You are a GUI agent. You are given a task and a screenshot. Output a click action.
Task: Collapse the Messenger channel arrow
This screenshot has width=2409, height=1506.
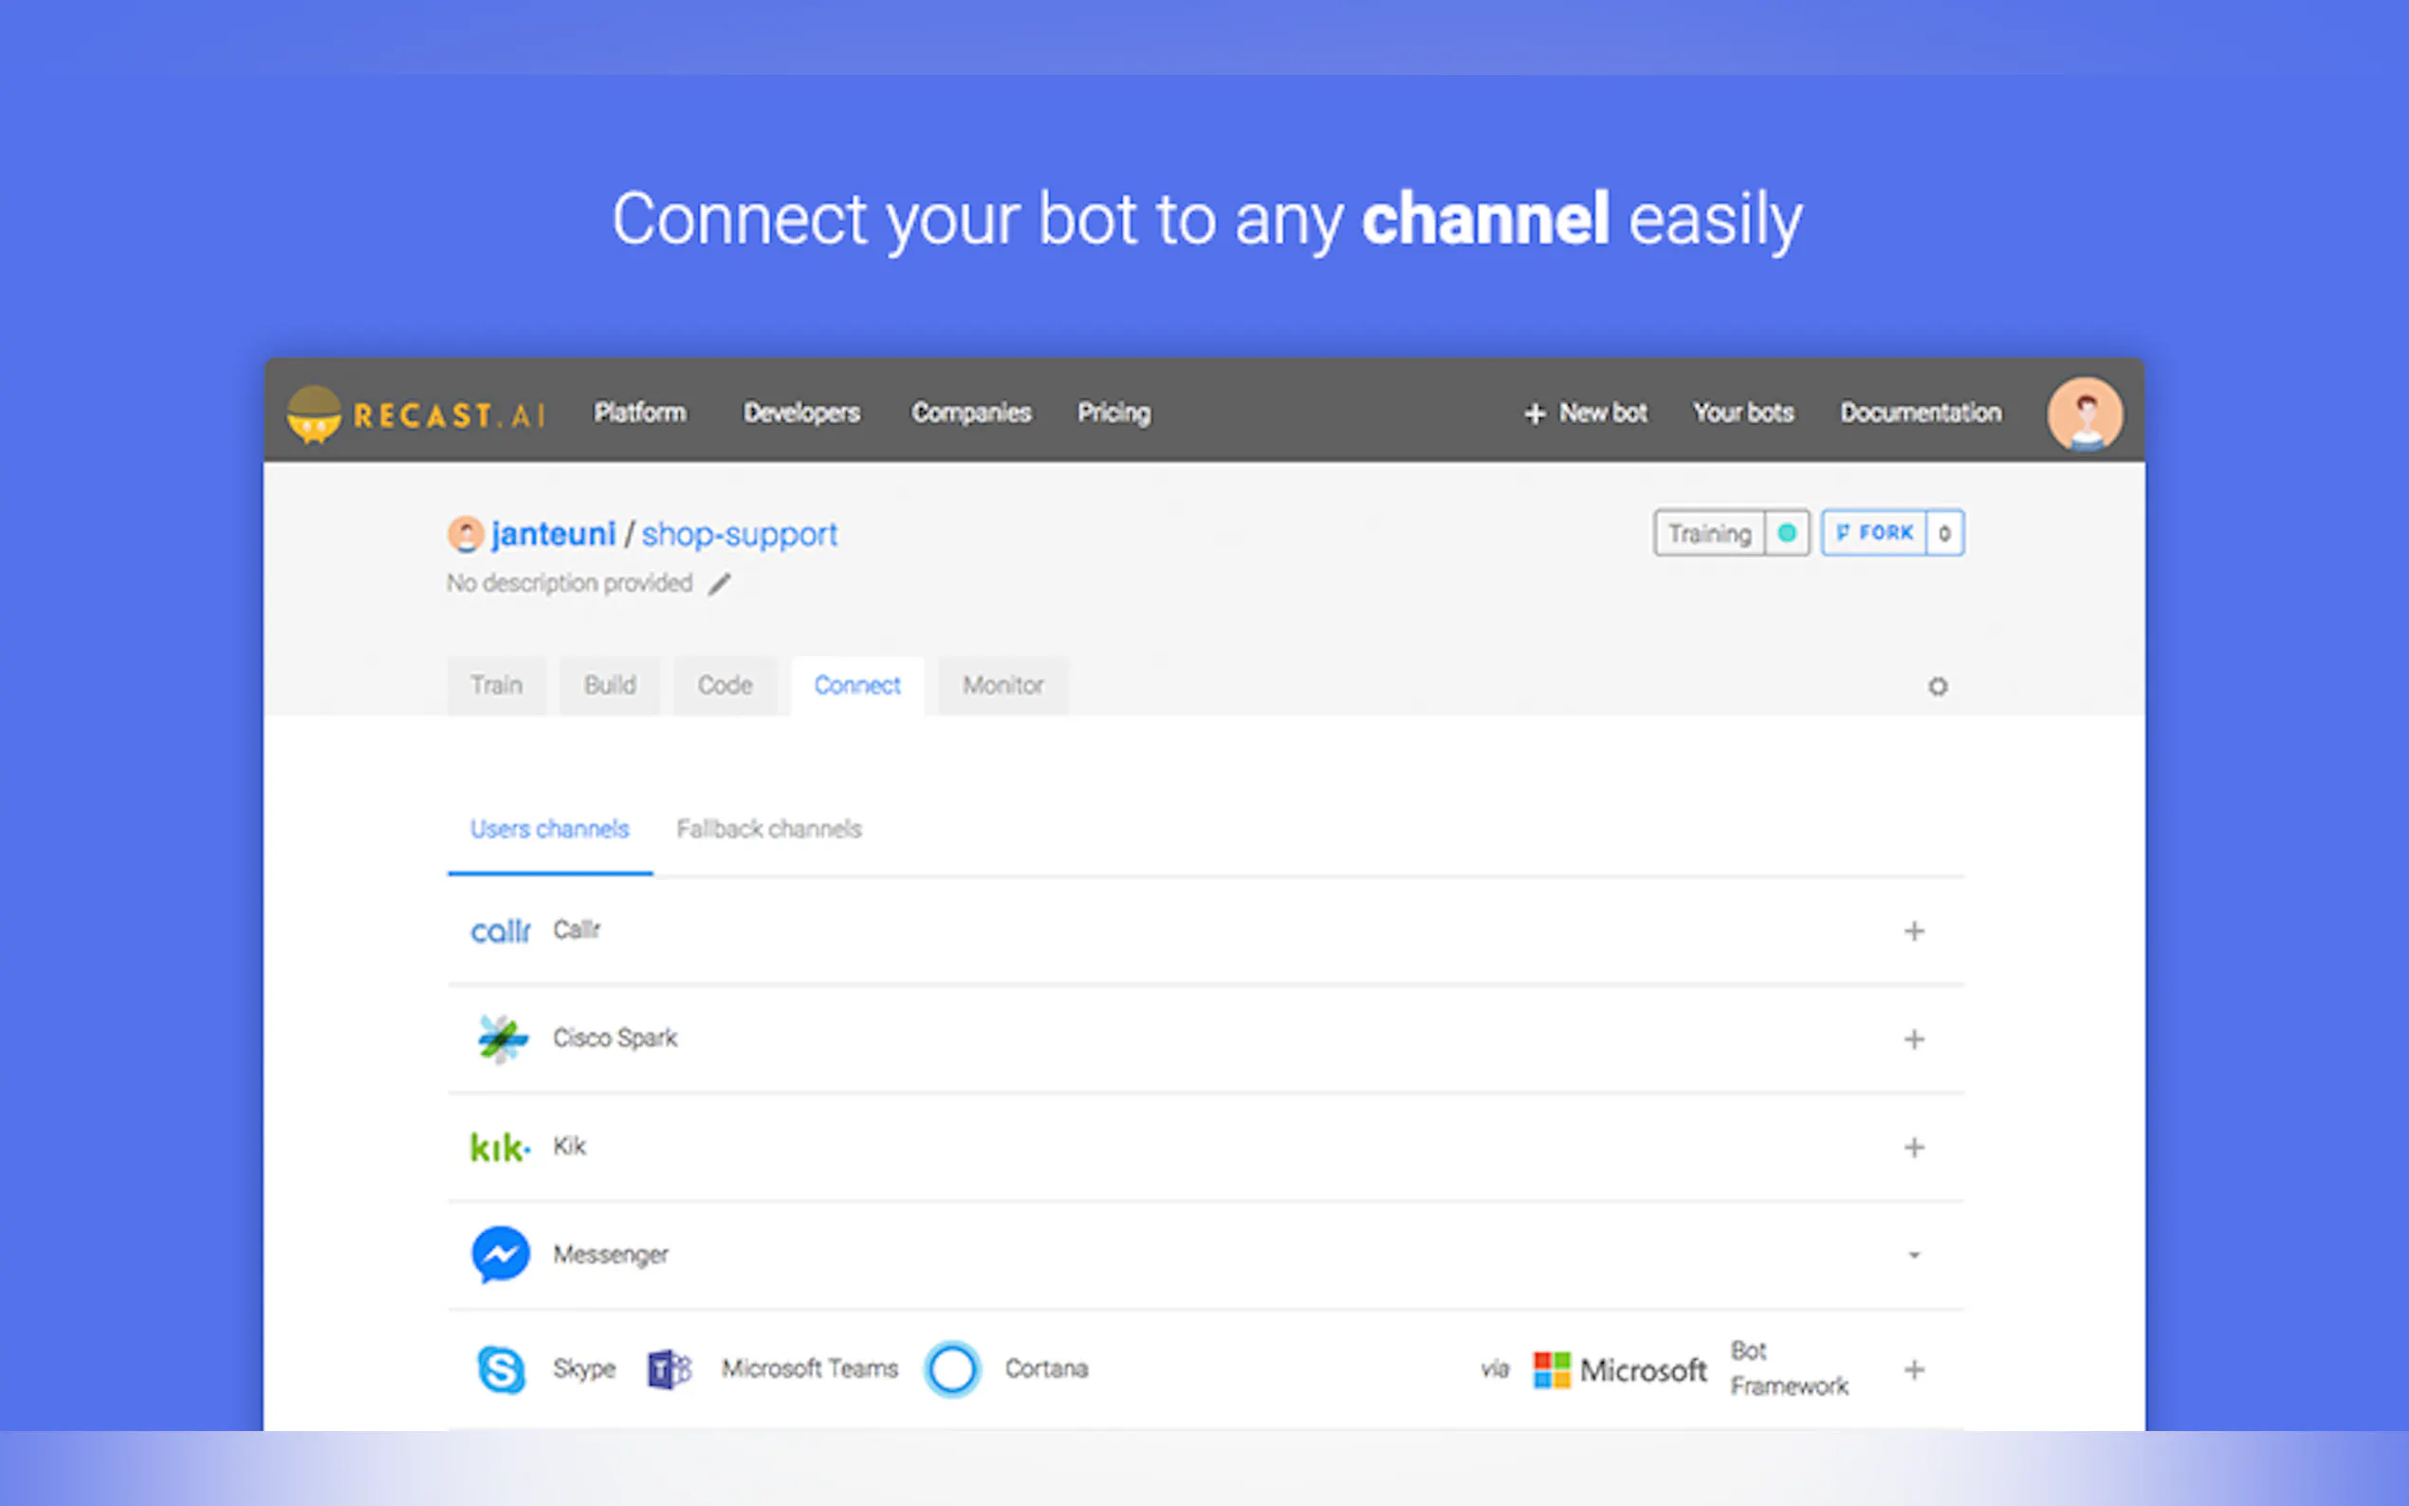click(x=1913, y=1255)
